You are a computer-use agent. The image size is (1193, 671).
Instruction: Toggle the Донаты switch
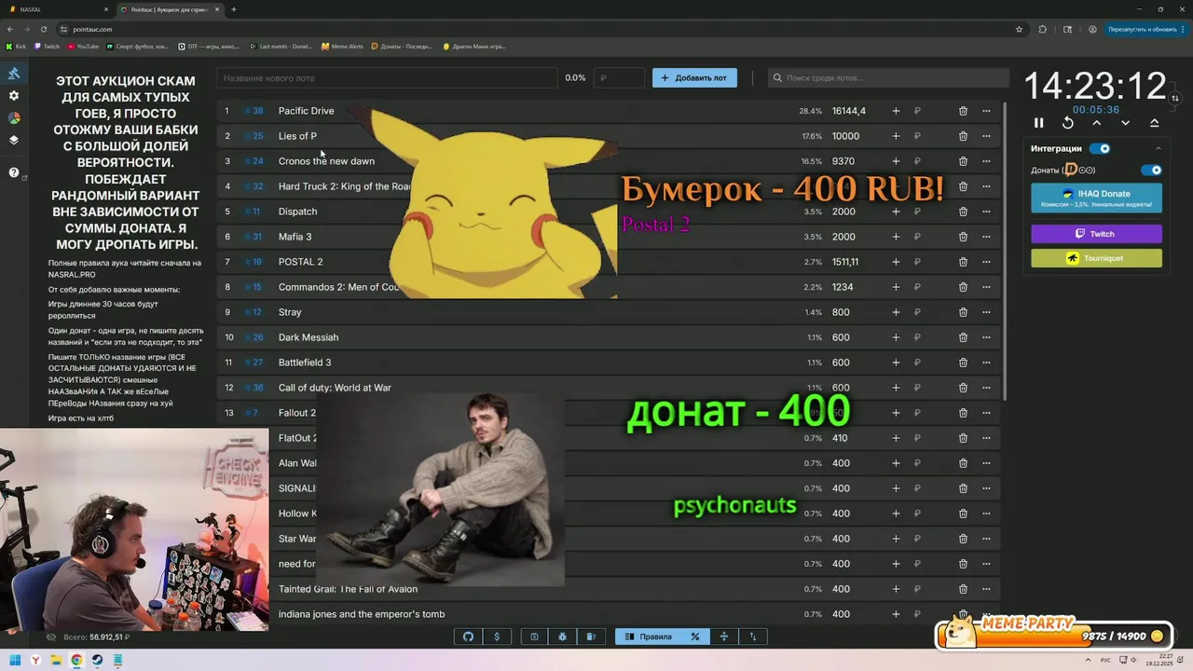[x=1152, y=171]
